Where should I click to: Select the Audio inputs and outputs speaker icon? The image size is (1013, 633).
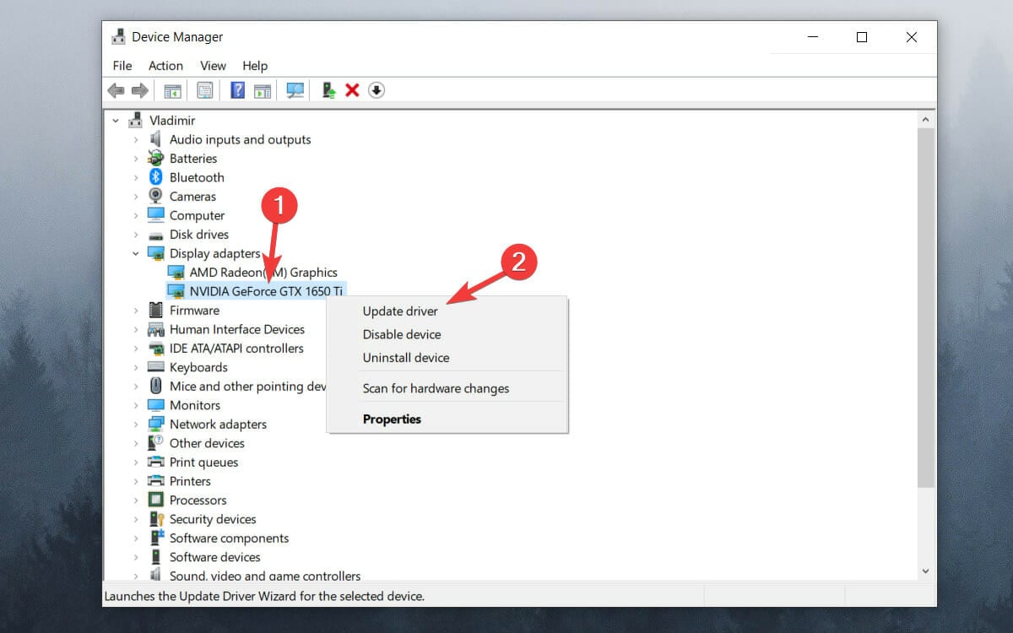[x=155, y=139]
